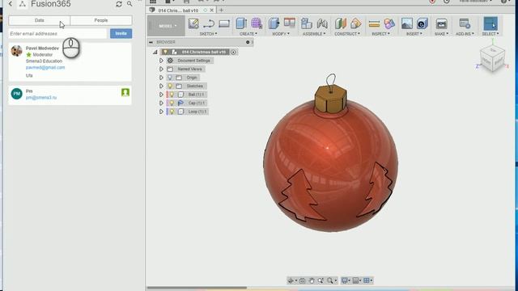This screenshot has width=518, height=291.
Task: Expand the Ball component node
Action: [x=161, y=95]
